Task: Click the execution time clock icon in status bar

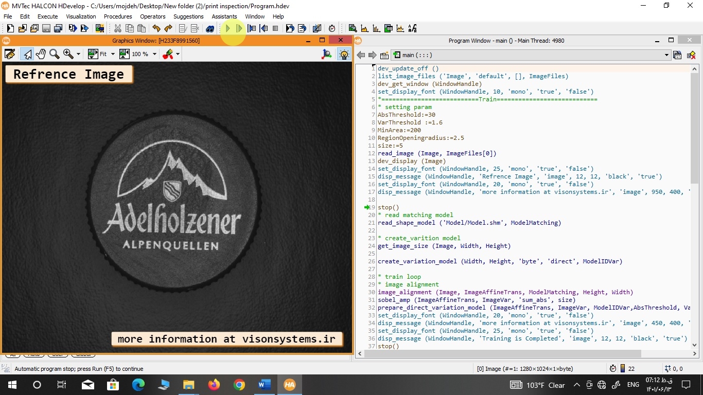Action: 613,369
